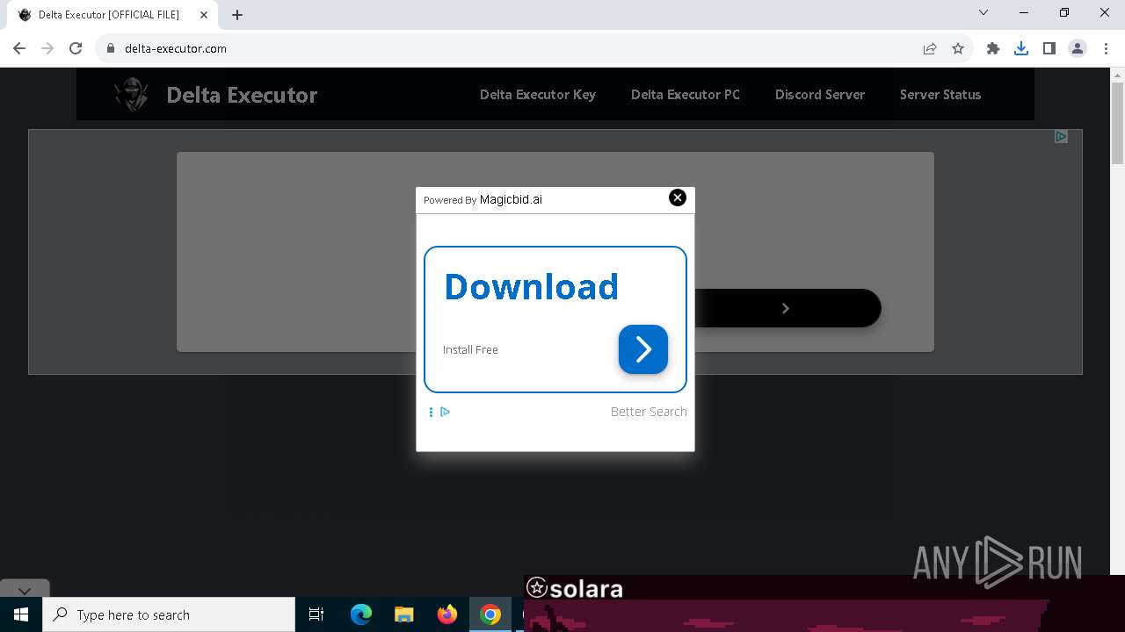
Task: Open Magicbid.ai powered-by link
Action: click(511, 199)
